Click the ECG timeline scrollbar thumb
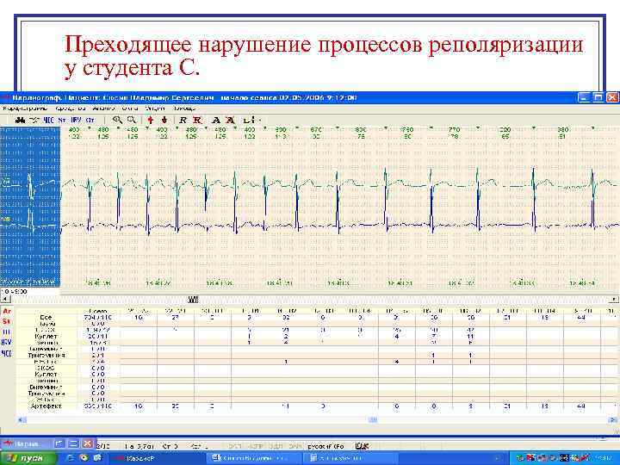The height and width of the screenshot is (465, 620). pyautogui.click(x=194, y=300)
